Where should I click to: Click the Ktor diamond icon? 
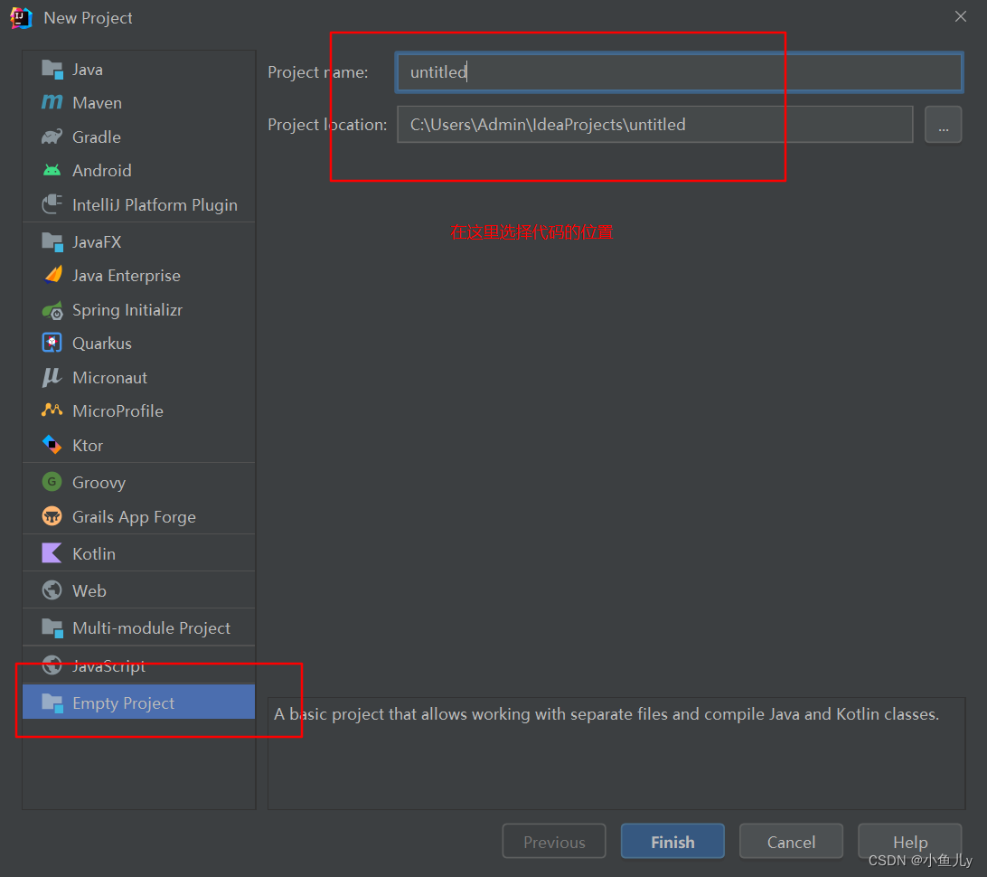pyautogui.click(x=52, y=445)
